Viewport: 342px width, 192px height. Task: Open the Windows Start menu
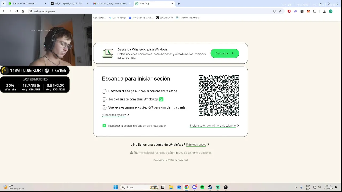[115, 187]
